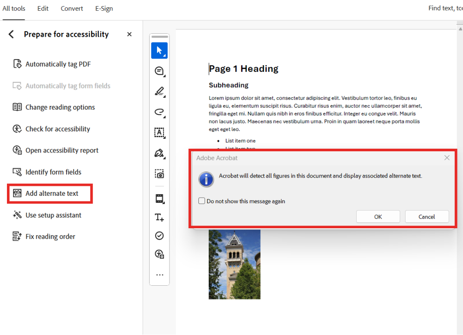Image resolution: width=463 pixels, height=335 pixels.
Task: Open the redact/filmstrip tool icon
Action: click(160, 199)
